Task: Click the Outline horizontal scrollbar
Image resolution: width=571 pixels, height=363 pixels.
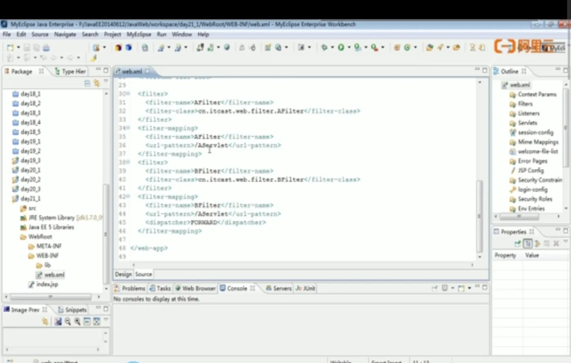Action: point(520,217)
